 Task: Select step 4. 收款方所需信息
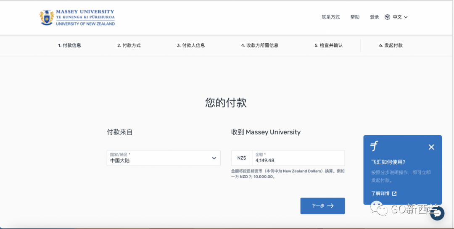tap(260, 45)
